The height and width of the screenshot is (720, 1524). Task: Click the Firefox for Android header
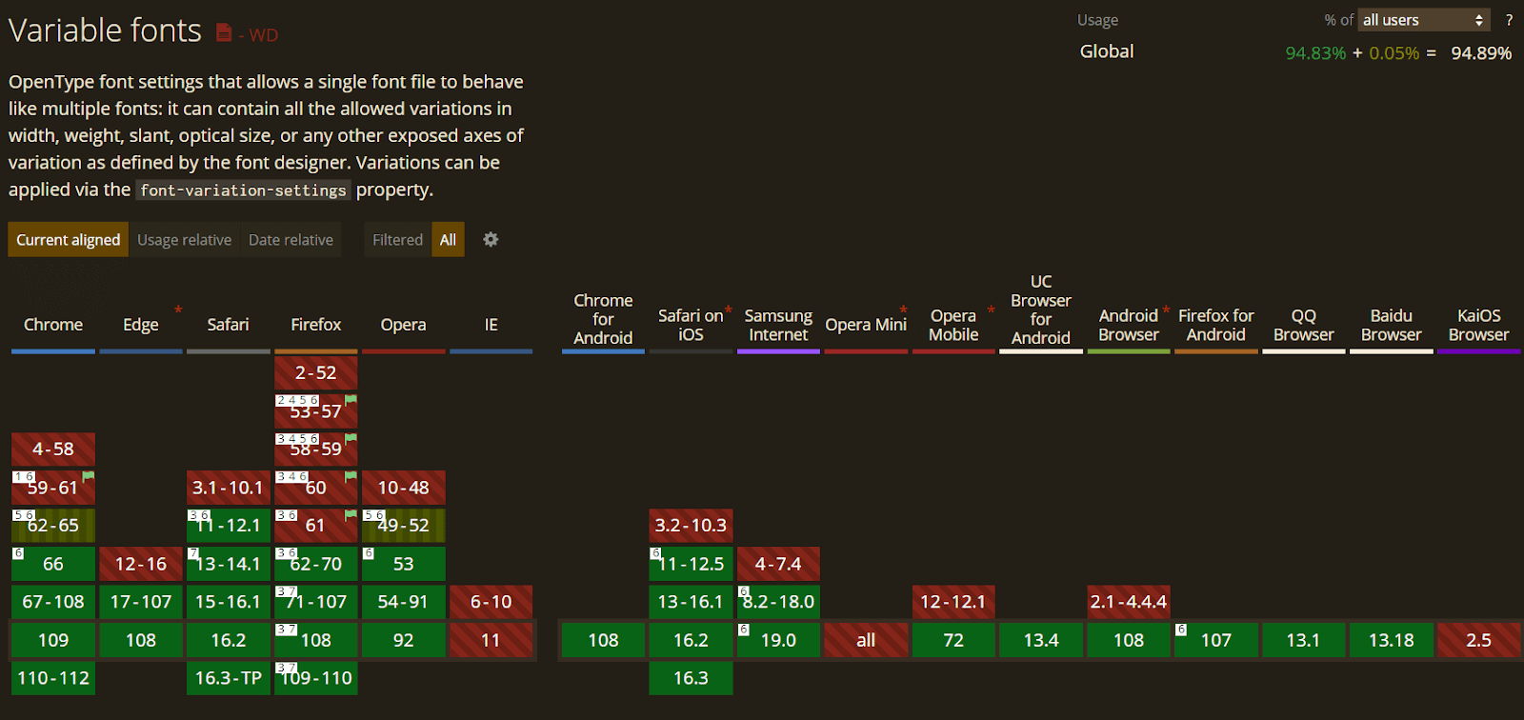click(1216, 325)
